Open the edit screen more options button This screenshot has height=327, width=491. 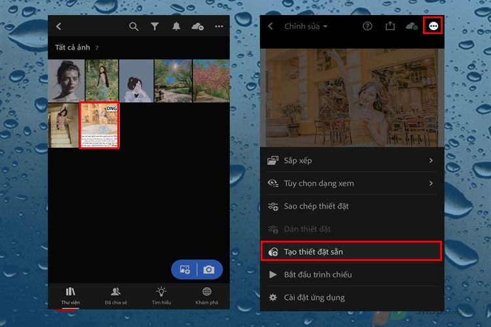(x=433, y=26)
